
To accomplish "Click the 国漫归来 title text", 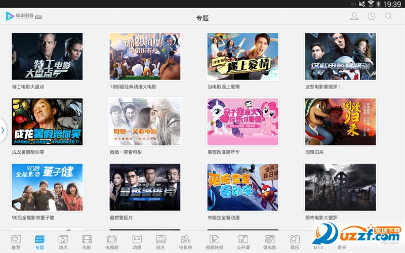I will pyautogui.click(x=315, y=152).
